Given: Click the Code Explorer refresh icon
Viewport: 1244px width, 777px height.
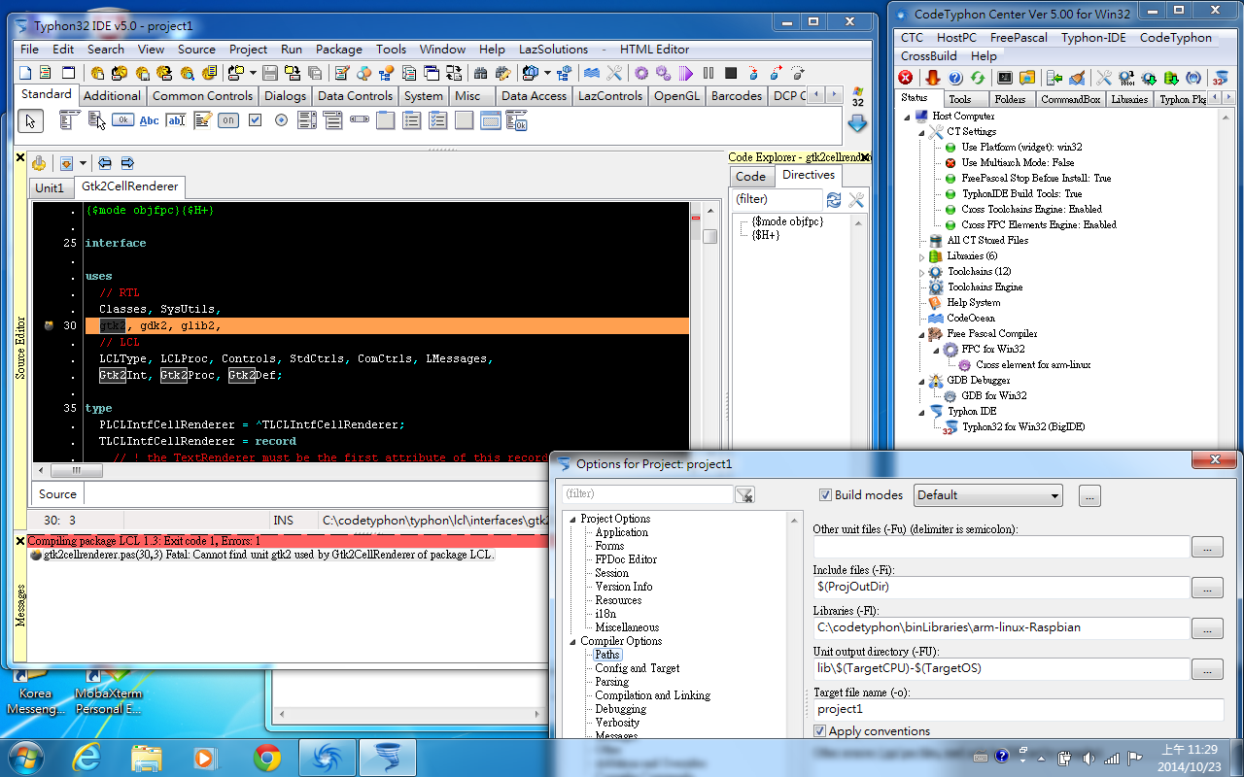Looking at the screenshot, I should [x=834, y=199].
